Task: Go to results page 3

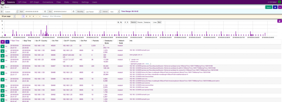Action: [x=30, y=16]
